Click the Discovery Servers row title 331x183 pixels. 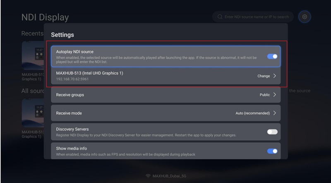(72, 129)
